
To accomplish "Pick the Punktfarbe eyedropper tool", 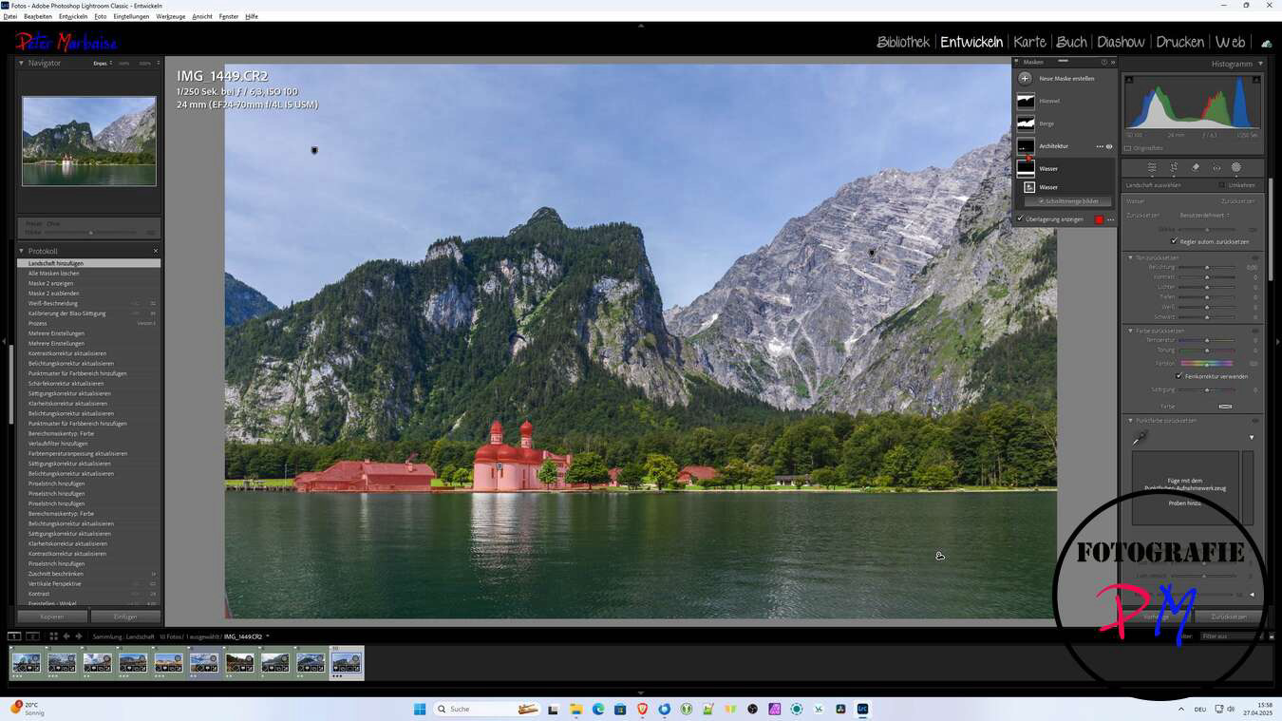I will (x=1140, y=438).
